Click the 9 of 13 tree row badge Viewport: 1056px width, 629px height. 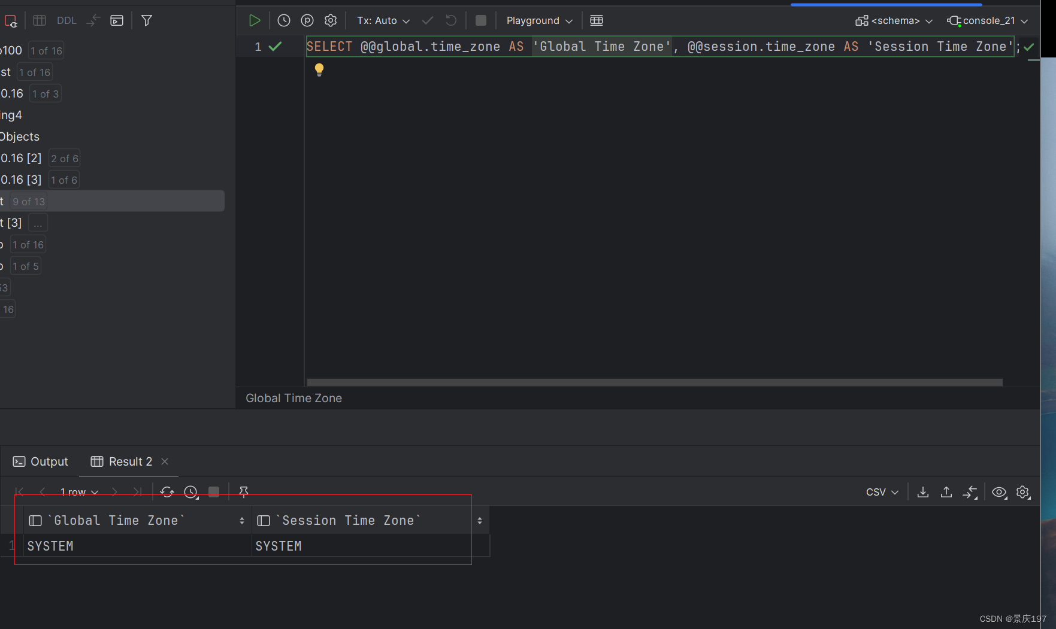29,202
